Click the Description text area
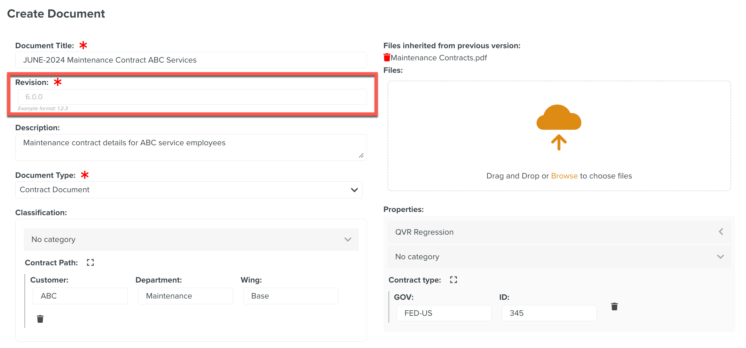The image size is (746, 348). tap(191, 147)
